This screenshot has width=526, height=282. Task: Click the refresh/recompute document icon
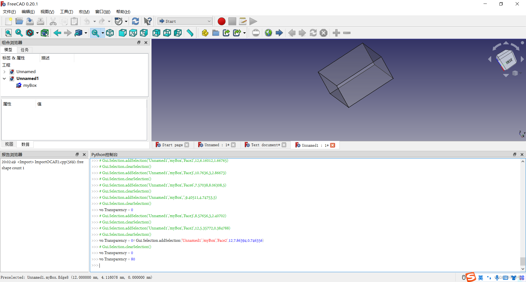point(135,21)
